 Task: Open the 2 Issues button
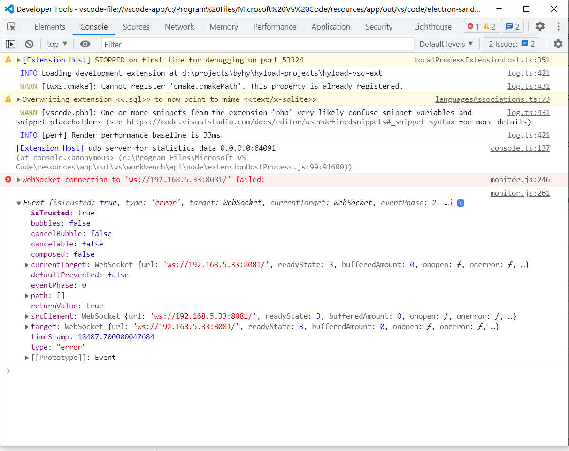[x=511, y=44]
